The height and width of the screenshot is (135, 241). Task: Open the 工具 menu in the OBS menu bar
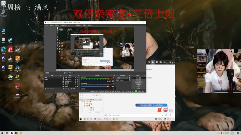pyautogui.click(x=85, y=25)
